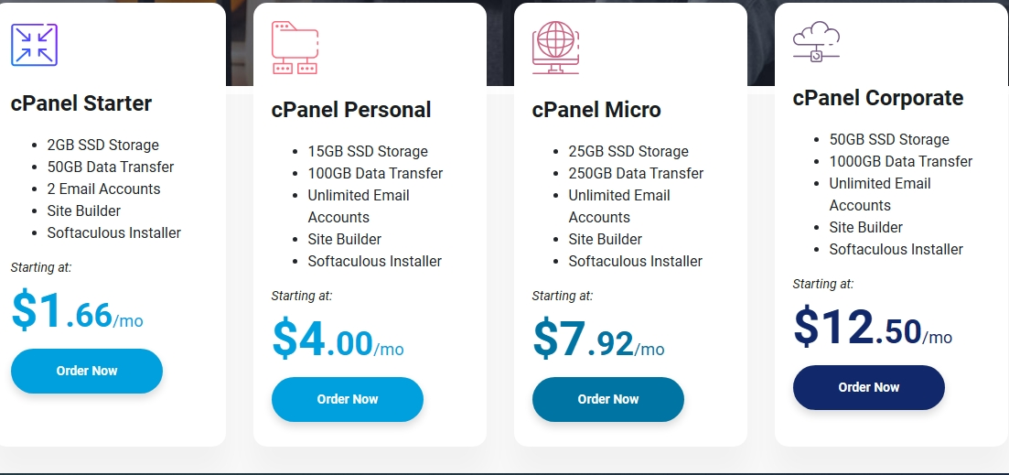Select Order Now under cPanel Micro
The height and width of the screenshot is (475, 1009).
pyautogui.click(x=608, y=399)
